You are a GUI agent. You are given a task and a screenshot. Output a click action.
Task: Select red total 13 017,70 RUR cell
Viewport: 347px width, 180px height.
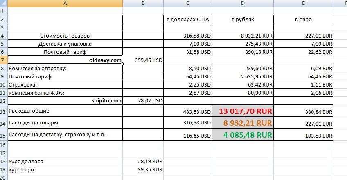243,111
